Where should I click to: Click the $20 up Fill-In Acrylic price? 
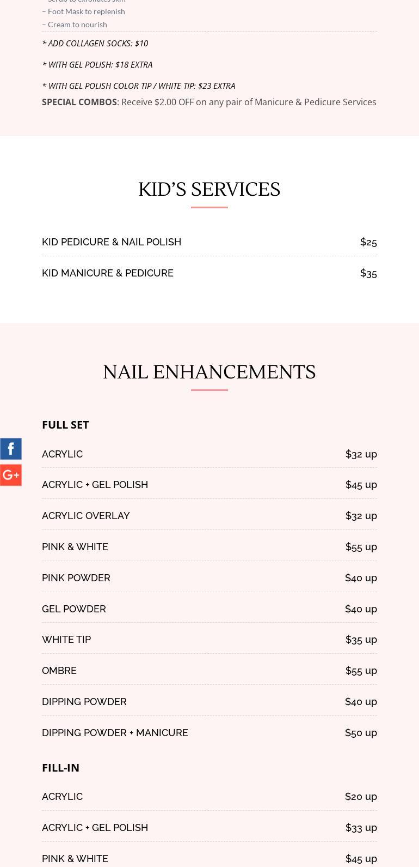coord(361,796)
